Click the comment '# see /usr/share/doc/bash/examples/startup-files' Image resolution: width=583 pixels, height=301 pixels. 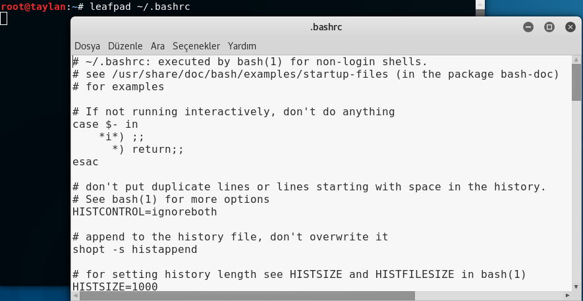click(316, 74)
